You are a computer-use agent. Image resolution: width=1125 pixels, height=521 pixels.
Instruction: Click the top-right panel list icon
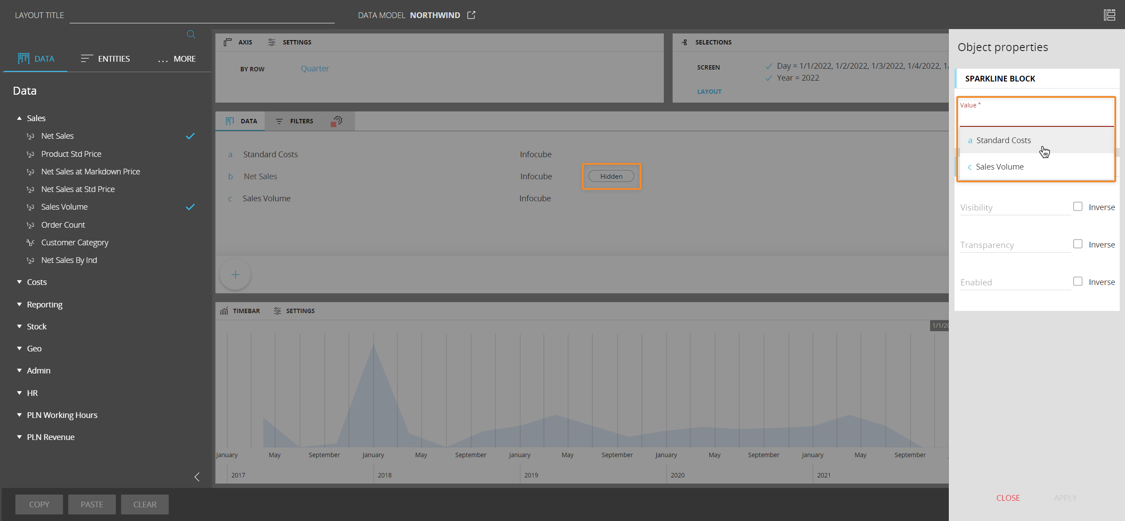[1109, 15]
